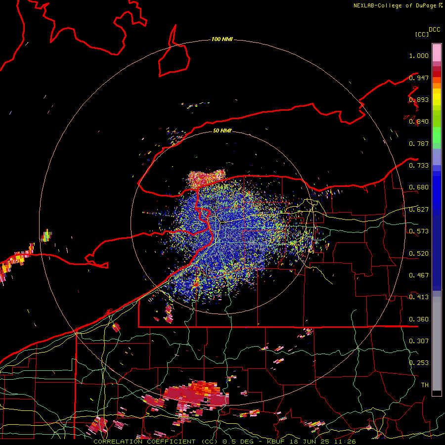The height and width of the screenshot is (445, 445).
Task: Click the 0.573 scale value
Action: (419, 231)
